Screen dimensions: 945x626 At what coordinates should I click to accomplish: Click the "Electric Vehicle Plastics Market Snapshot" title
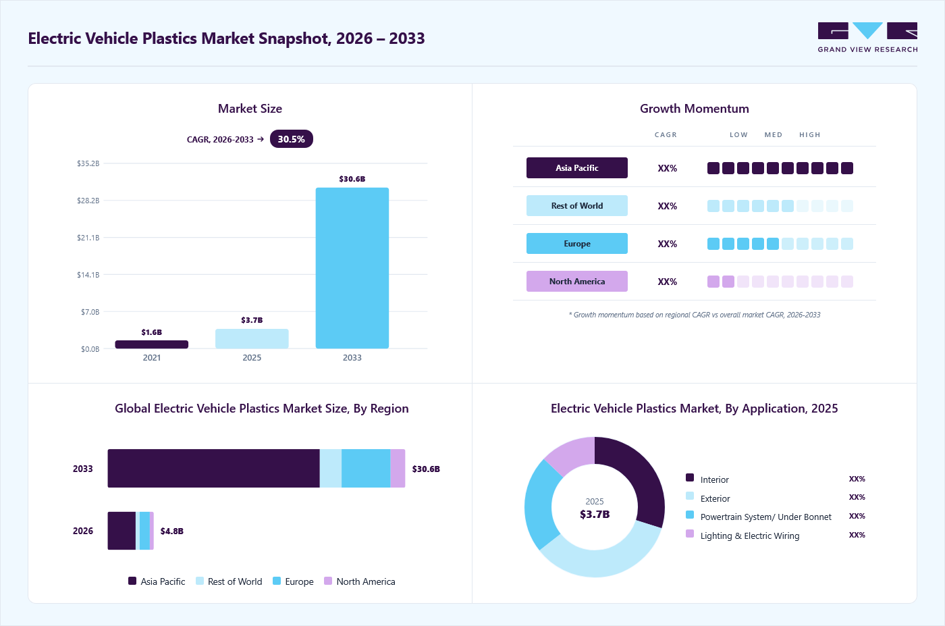tap(227, 38)
